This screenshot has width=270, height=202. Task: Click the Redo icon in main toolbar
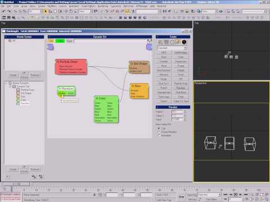pos(9,11)
